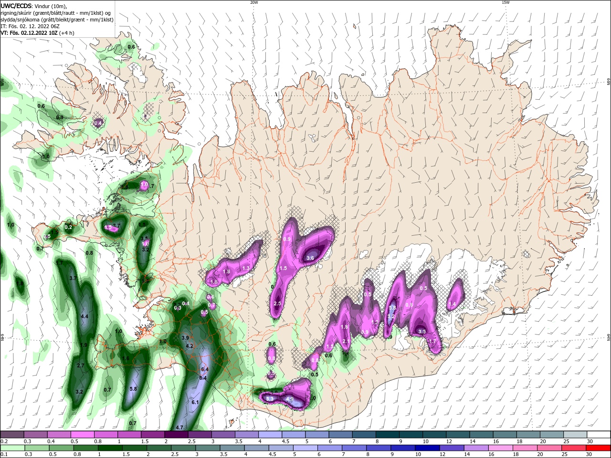Viewport: 611px width, 458px height.
Task: Click the 'VT: Fös. 02.12.2022 10Z (+4 h)' line
Action: (37, 33)
